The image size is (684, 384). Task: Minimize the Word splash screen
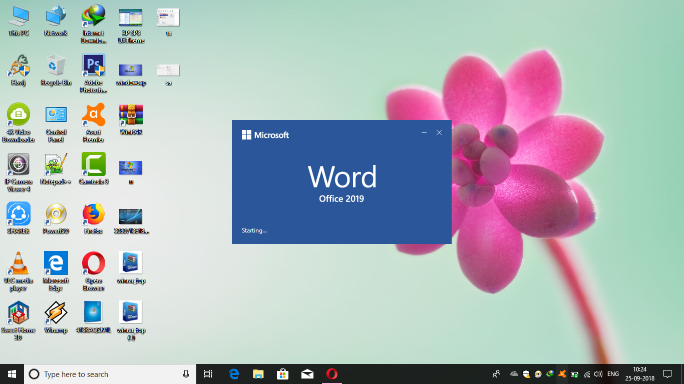point(424,132)
